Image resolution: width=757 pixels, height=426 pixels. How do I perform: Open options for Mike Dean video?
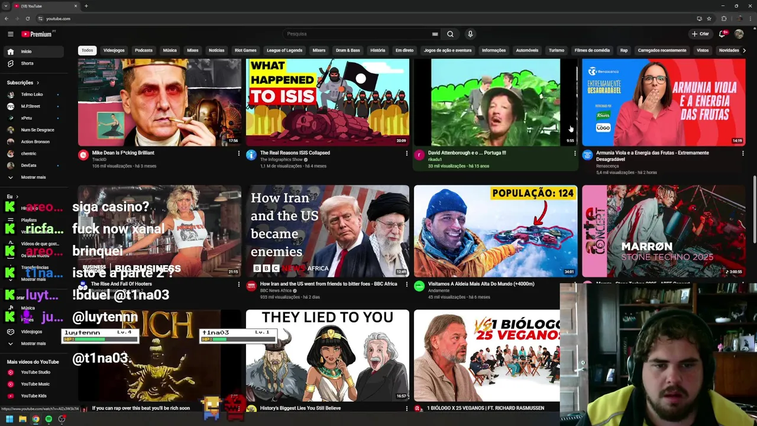pos(239,153)
